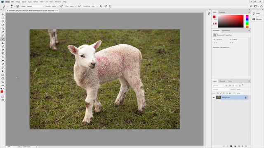The image size is (264, 148).
Task: Open symmetry paint options
Action: point(110,6)
